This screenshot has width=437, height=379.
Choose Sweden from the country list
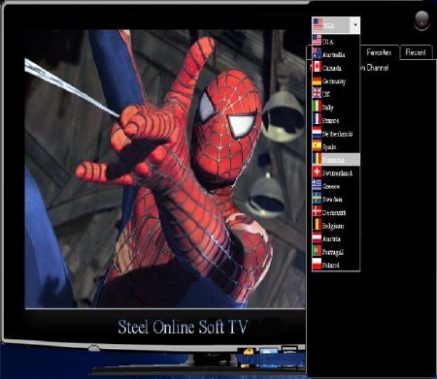point(336,199)
